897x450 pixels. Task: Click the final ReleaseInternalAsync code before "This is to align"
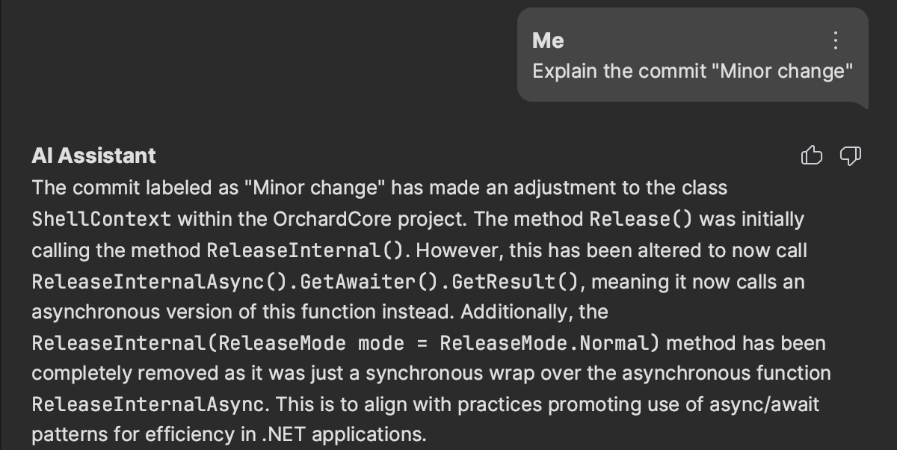[x=148, y=405]
